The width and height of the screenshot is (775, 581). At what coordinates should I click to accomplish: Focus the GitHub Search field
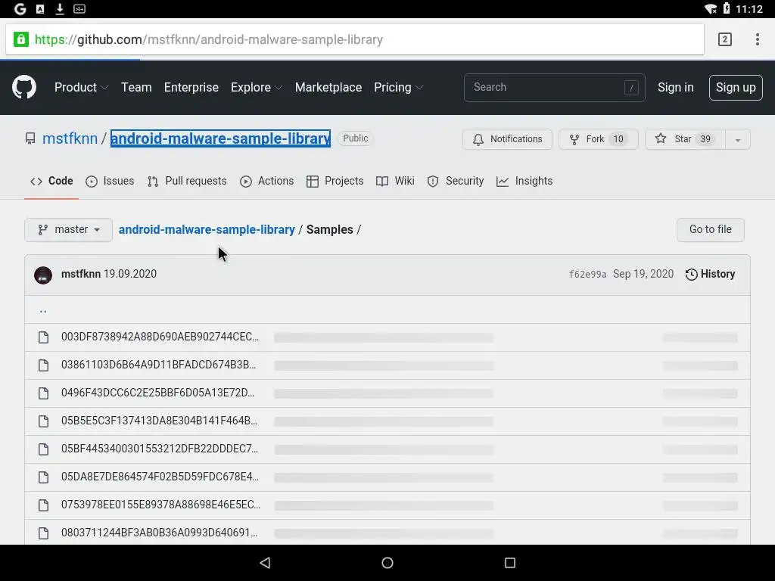point(555,88)
